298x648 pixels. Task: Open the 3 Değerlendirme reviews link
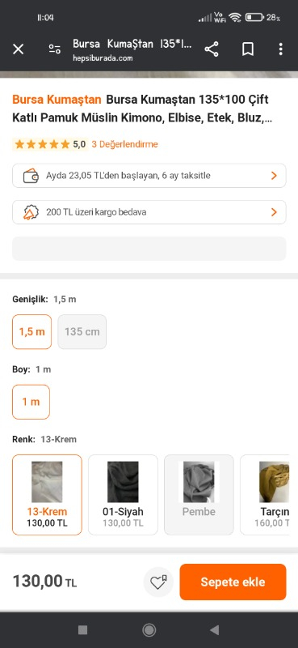[124, 144]
